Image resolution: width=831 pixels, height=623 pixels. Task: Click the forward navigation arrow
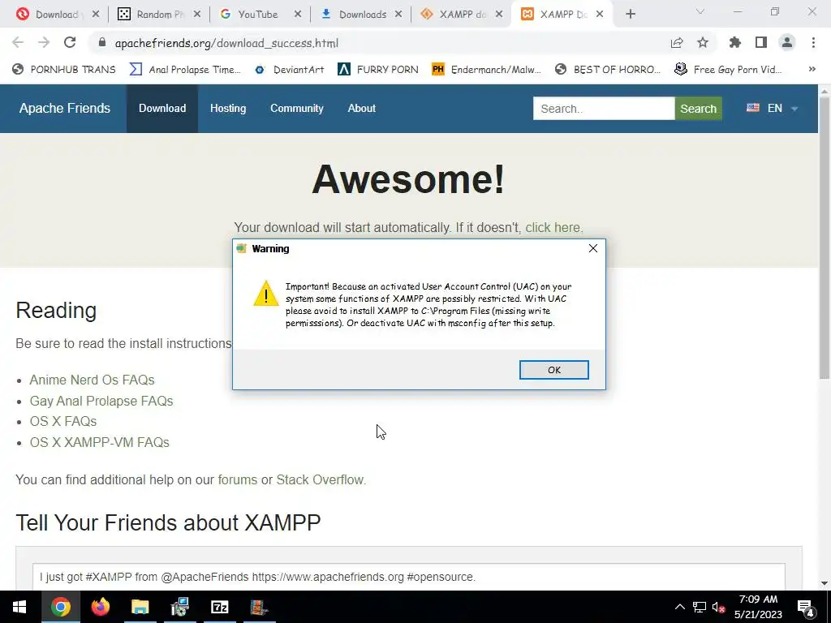[44, 42]
